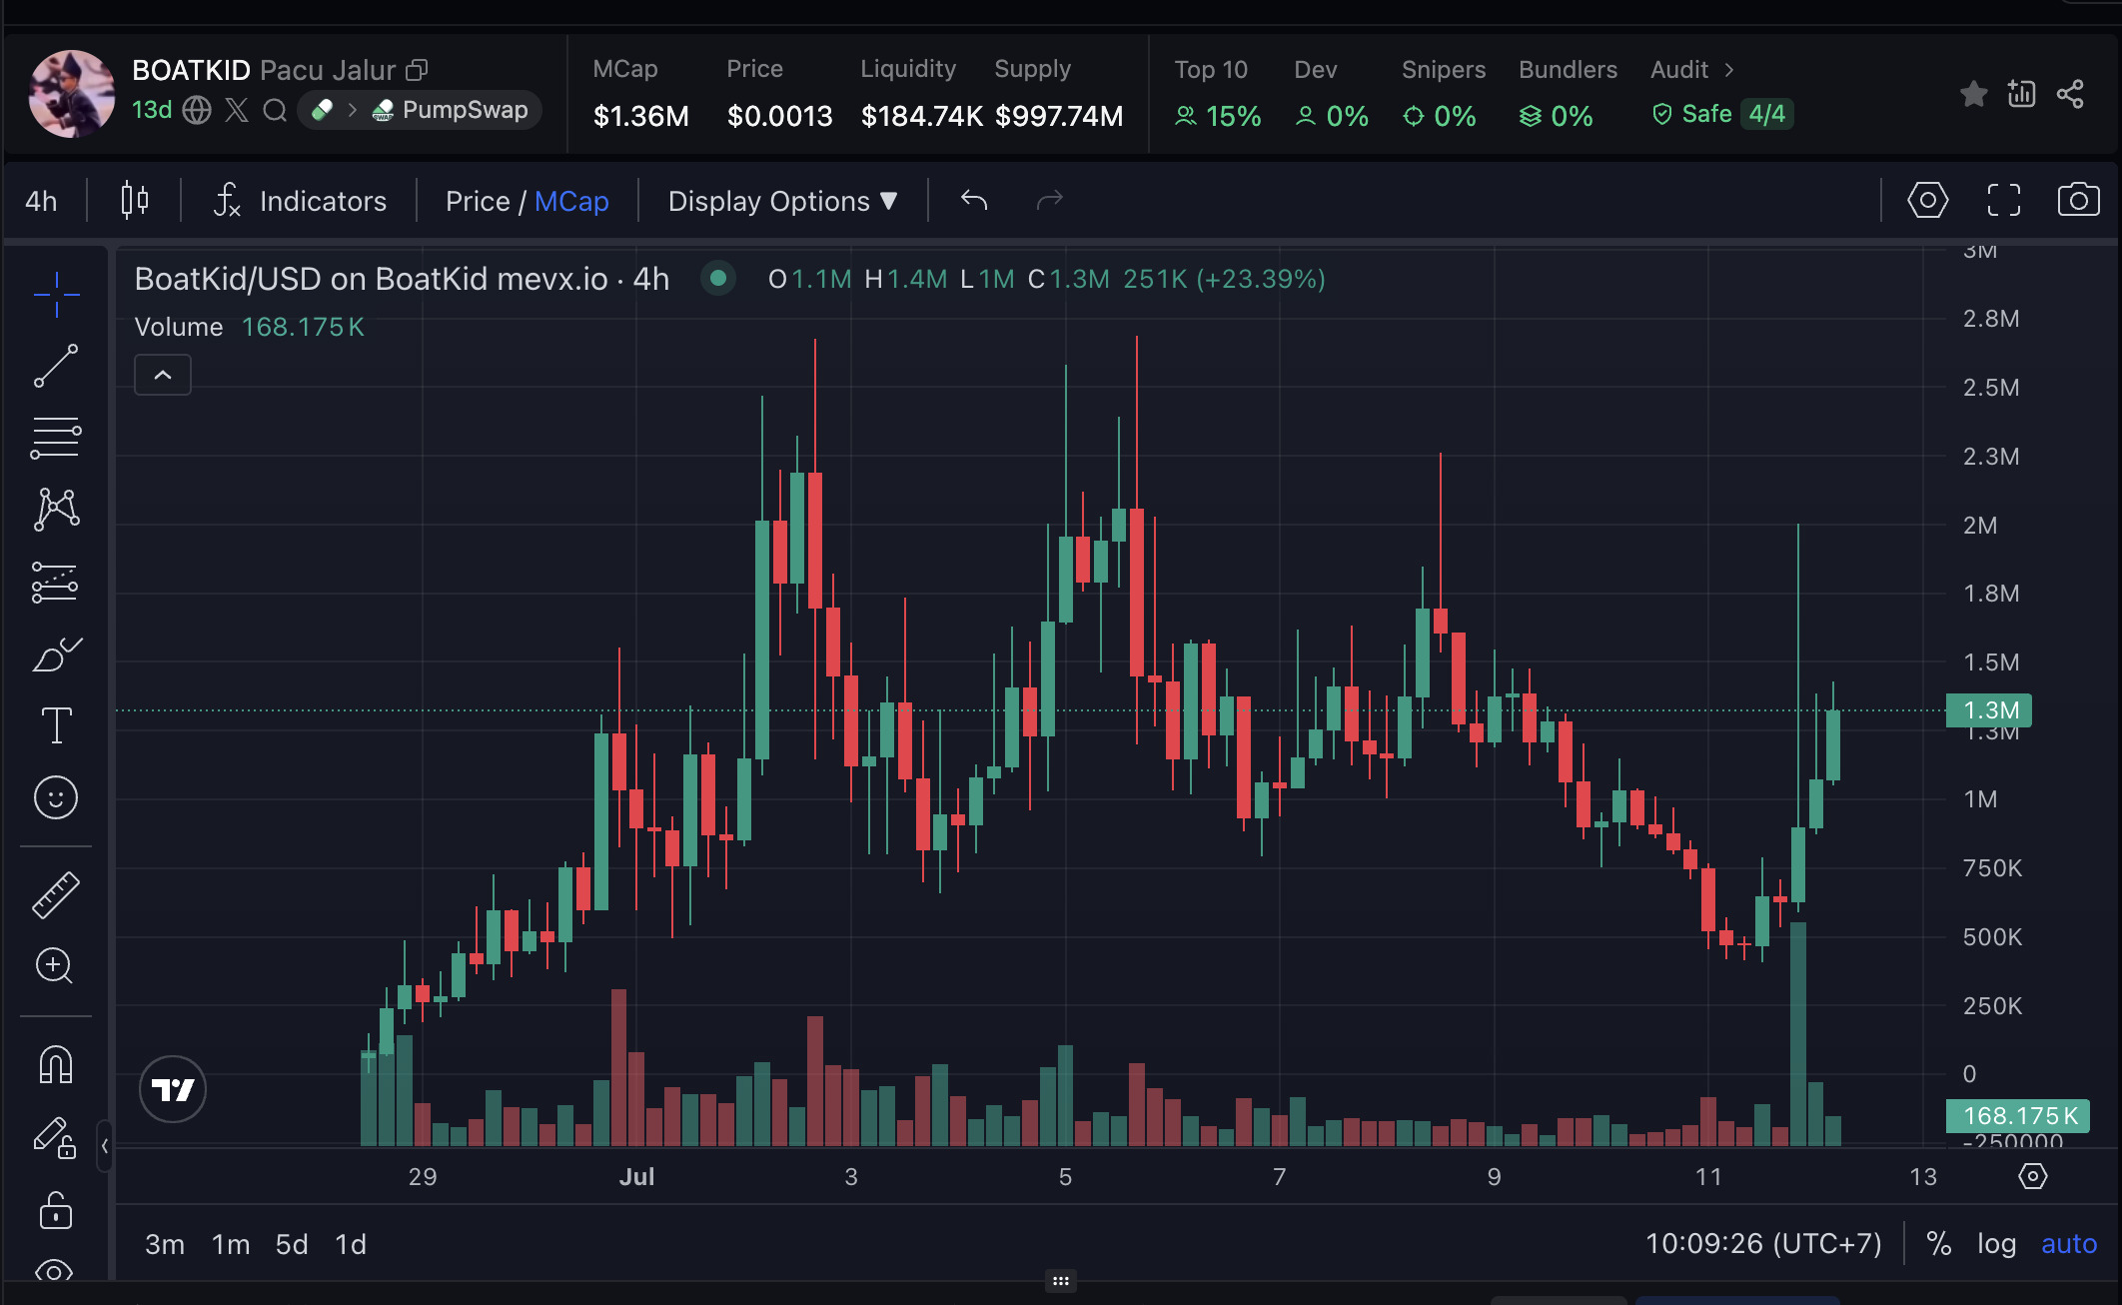Click the 168.175K volume axis label

(2018, 1116)
